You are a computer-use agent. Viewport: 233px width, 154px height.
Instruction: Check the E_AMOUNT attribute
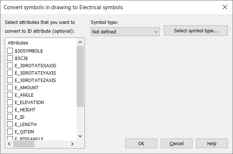10,87
